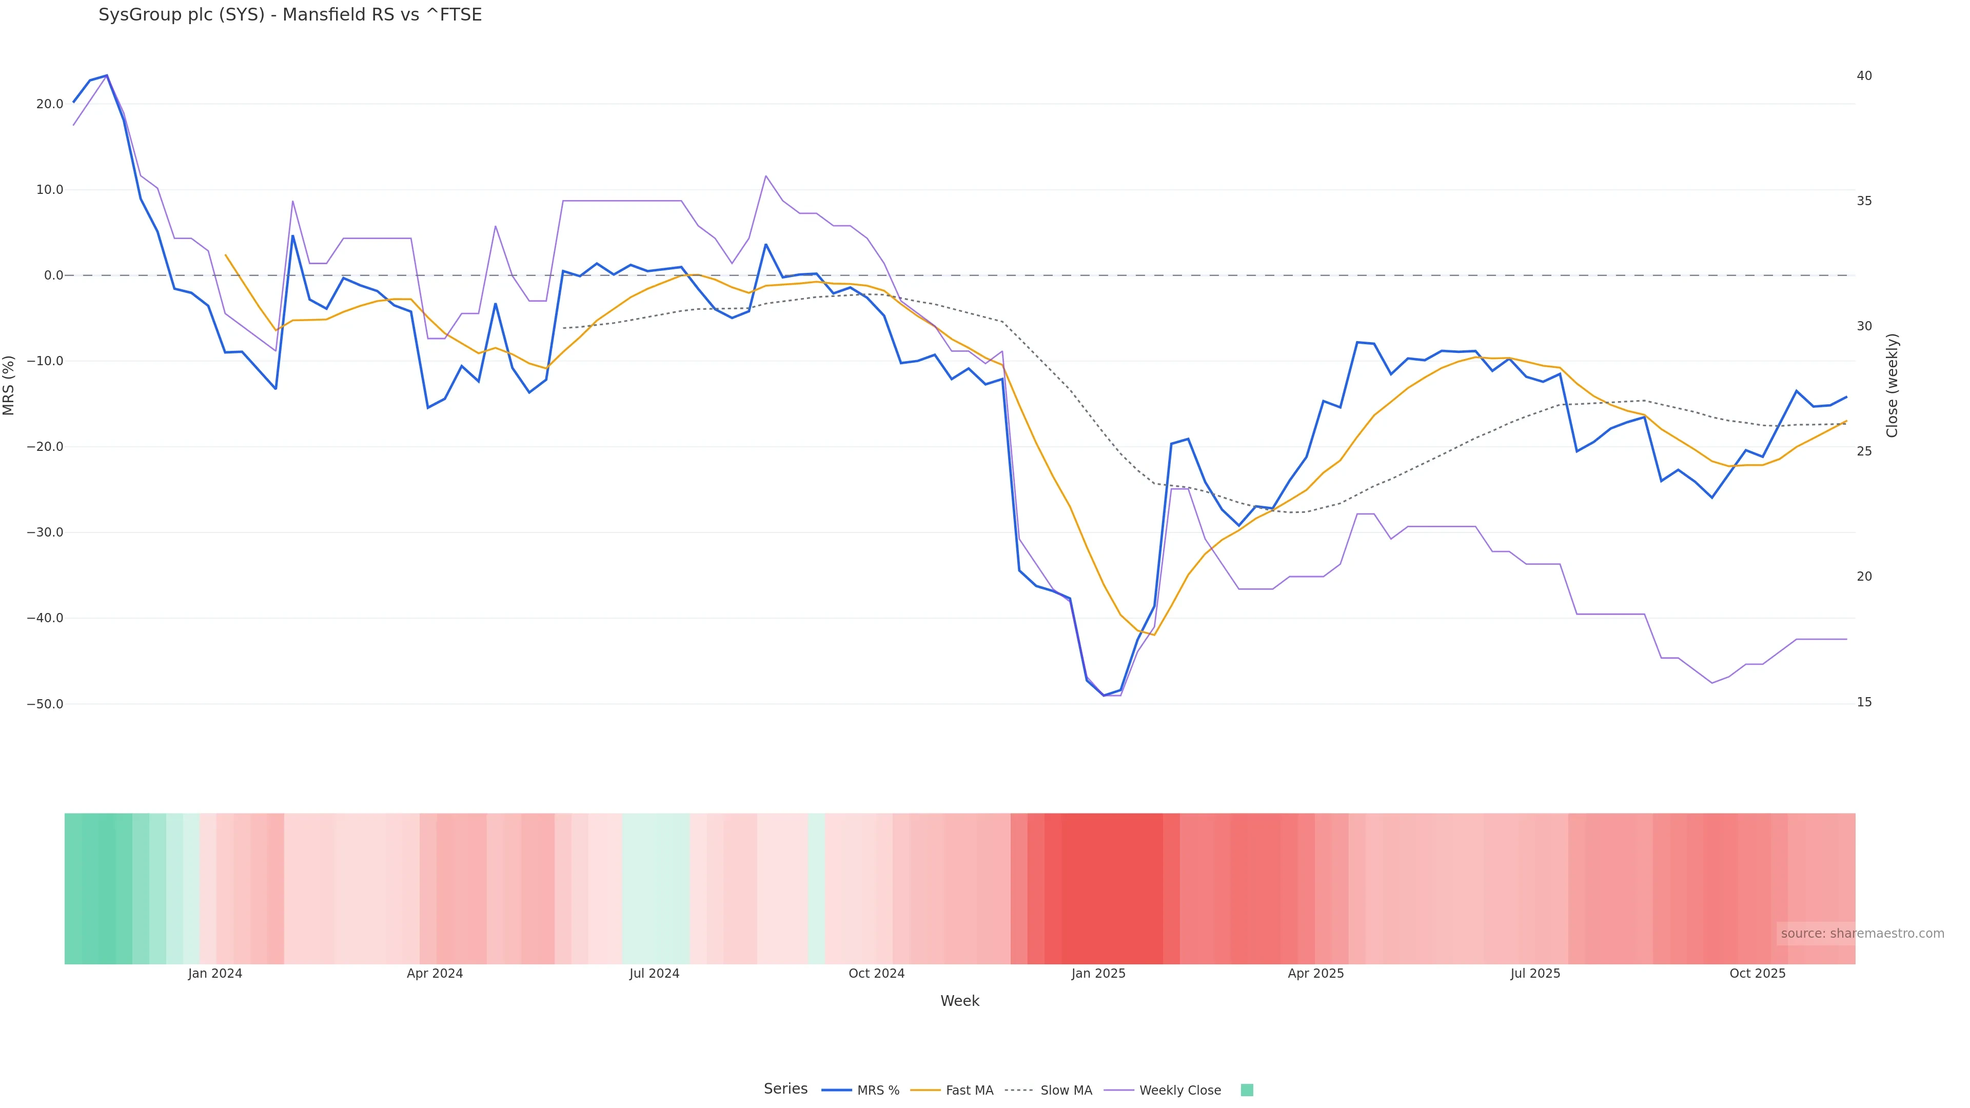The image size is (1970, 1108).
Task: Select the Jan 2025 x-axis label
Action: [x=1098, y=974]
